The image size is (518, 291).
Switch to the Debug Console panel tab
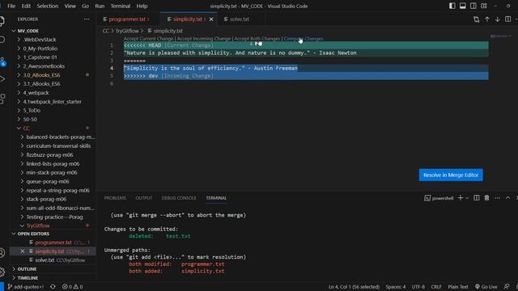(x=179, y=198)
